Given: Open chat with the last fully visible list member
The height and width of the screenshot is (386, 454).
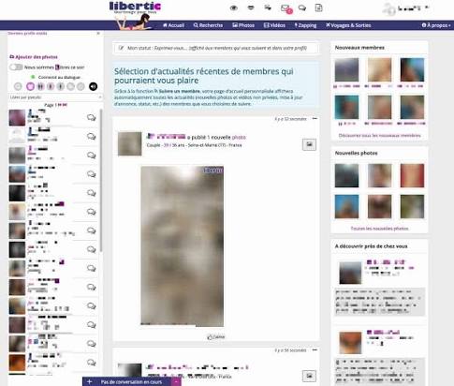Looking at the screenshot, I should click(91, 363).
